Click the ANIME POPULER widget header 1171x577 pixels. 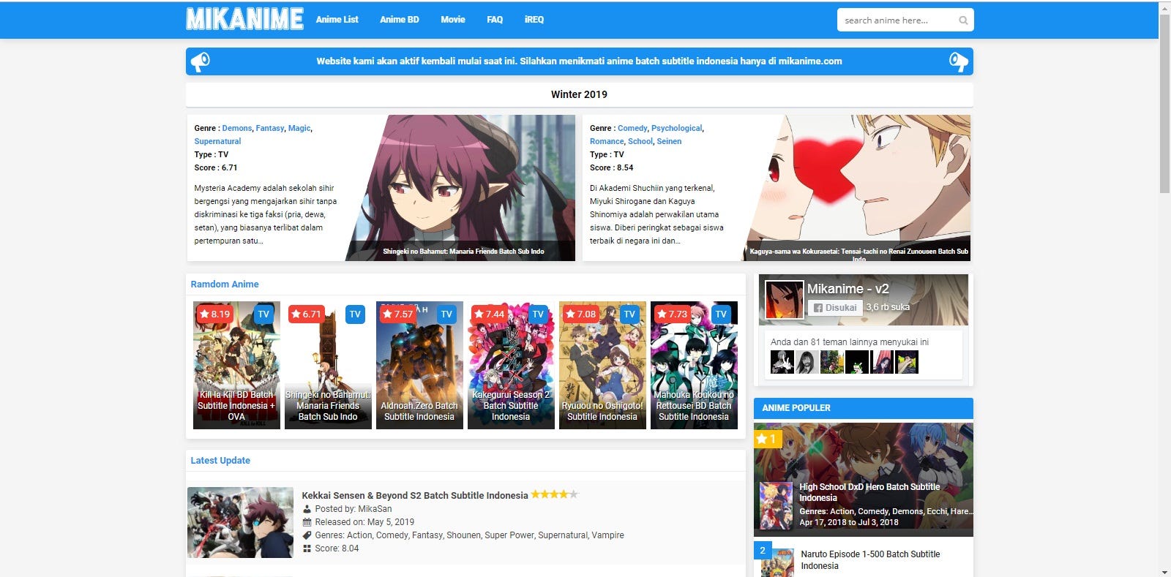tap(864, 408)
